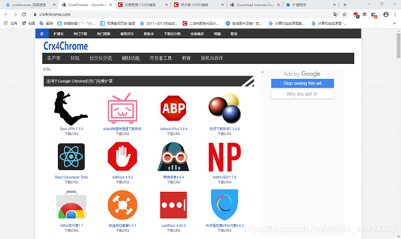
Task: Open the LastPass 4.45.0 link
Action: coord(173,226)
